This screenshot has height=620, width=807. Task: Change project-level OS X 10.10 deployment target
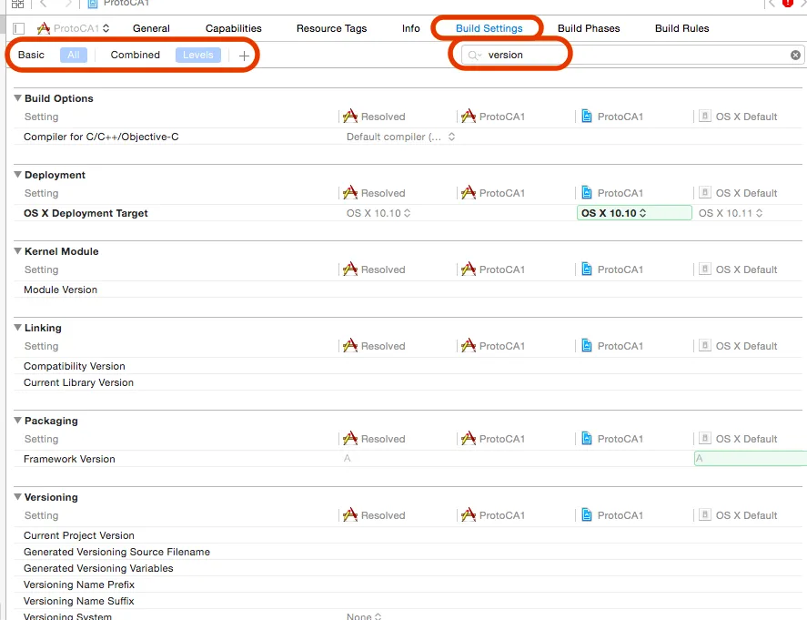pyautogui.click(x=634, y=213)
